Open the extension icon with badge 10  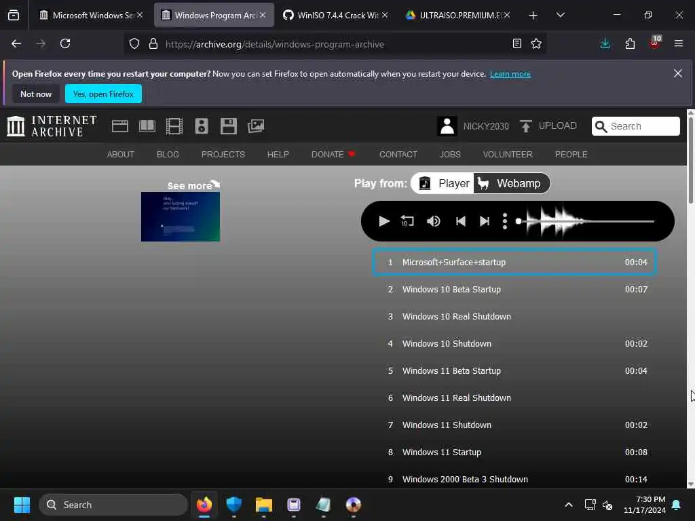pos(655,43)
